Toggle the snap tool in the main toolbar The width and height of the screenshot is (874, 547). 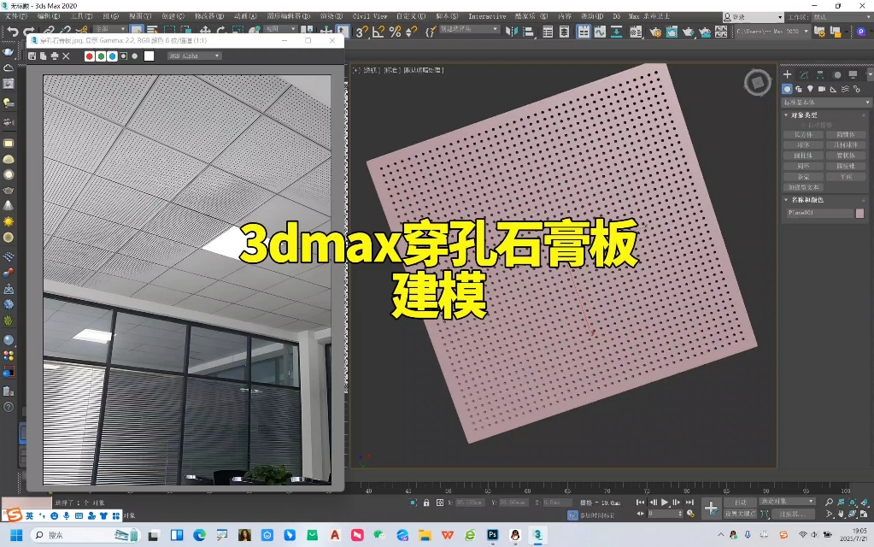[x=362, y=28]
